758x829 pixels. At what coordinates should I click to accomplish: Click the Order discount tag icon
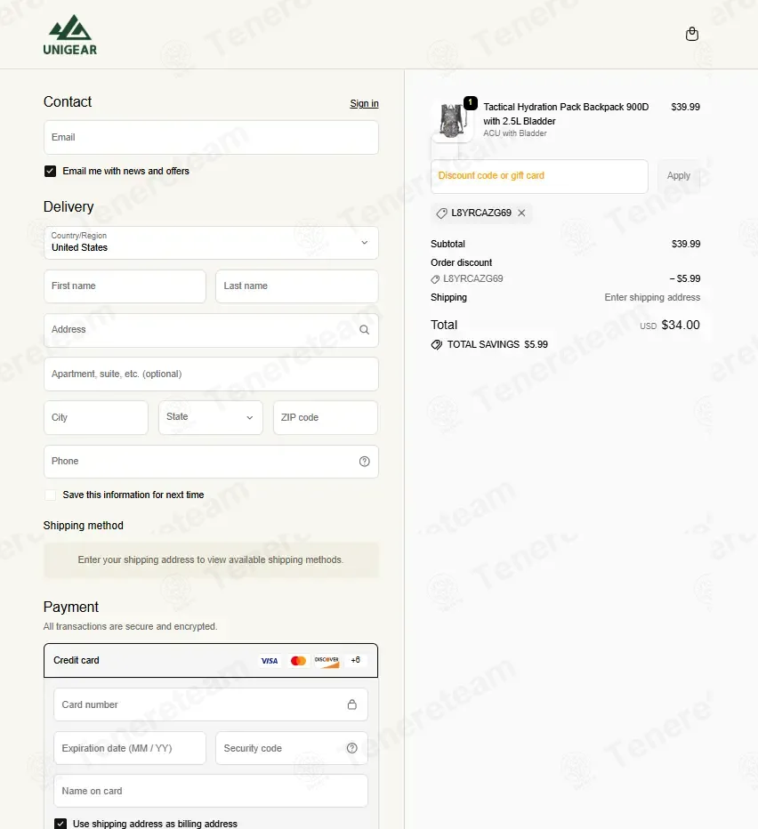coord(435,279)
